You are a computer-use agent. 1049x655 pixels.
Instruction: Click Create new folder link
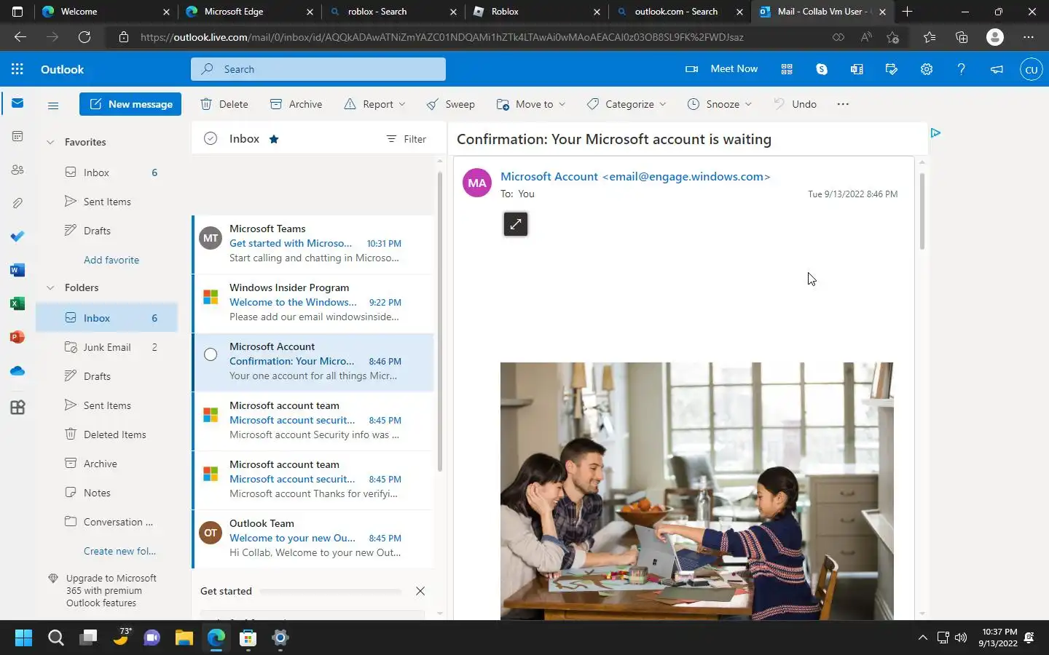(x=119, y=551)
